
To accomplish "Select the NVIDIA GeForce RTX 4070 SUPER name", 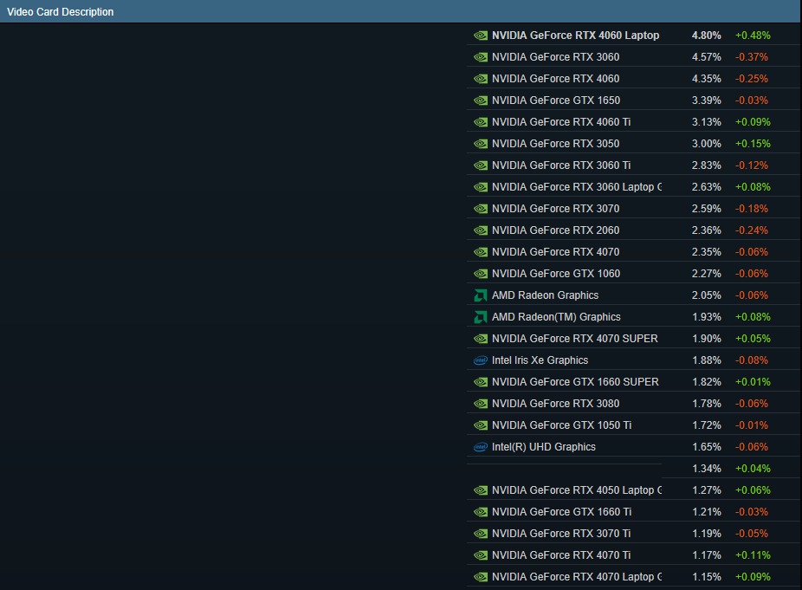I will pyautogui.click(x=575, y=339).
